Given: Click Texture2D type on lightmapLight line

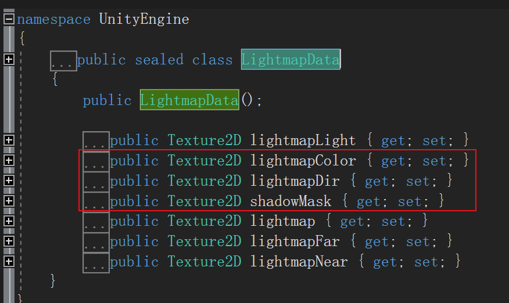Looking at the screenshot, I should 205,140.
